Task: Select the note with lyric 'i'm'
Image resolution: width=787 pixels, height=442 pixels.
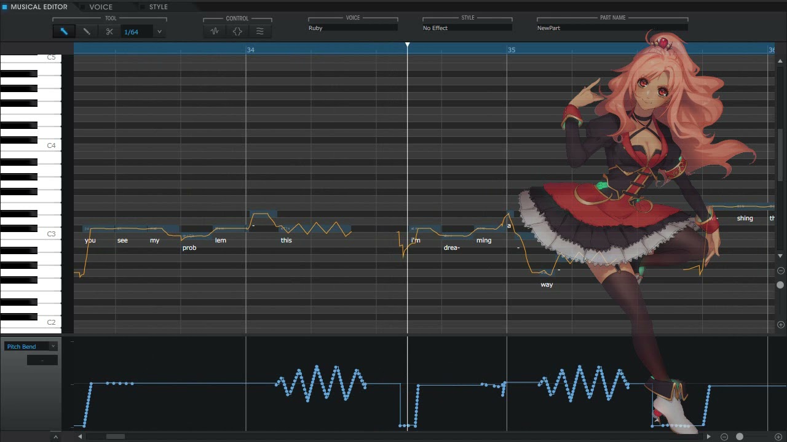Action: (425, 229)
